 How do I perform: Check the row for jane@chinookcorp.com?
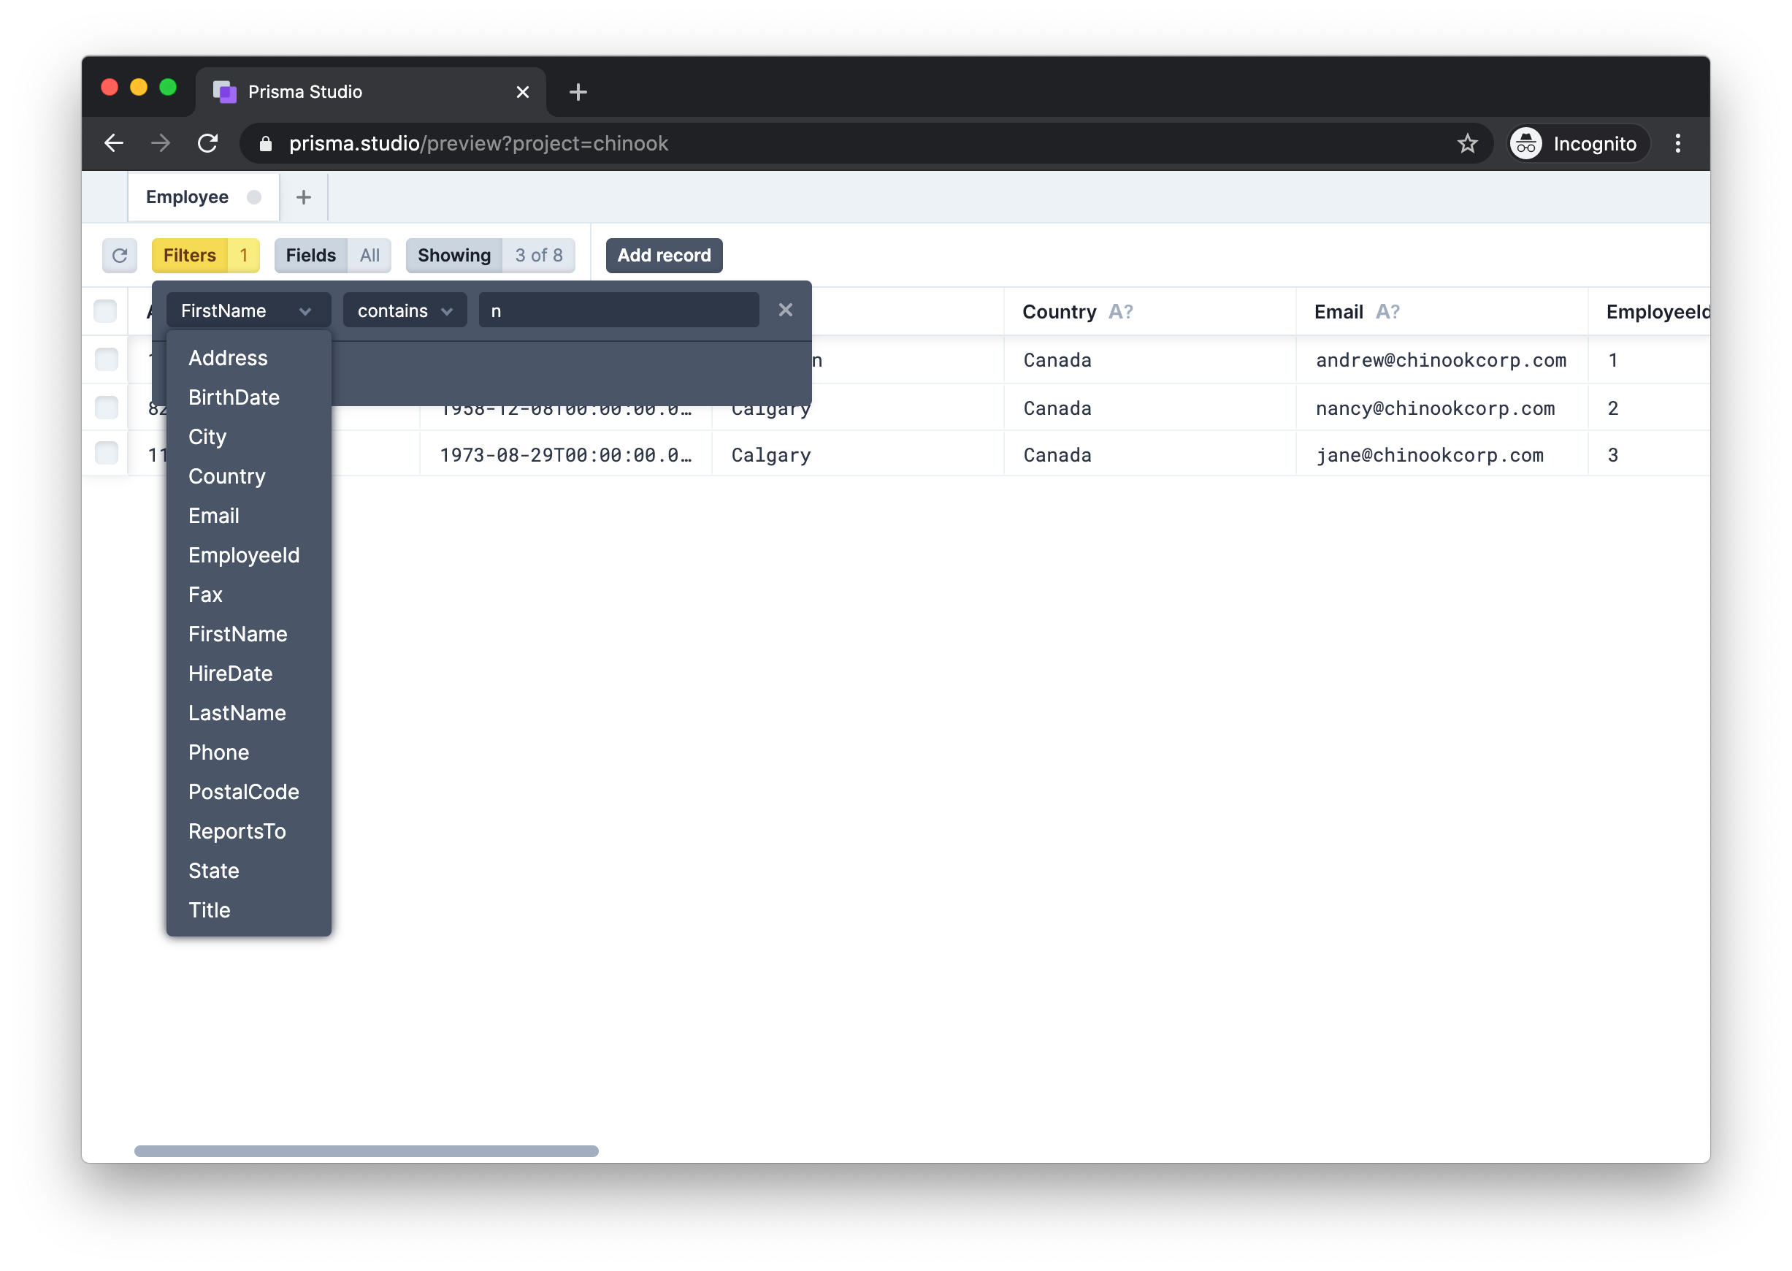(107, 453)
